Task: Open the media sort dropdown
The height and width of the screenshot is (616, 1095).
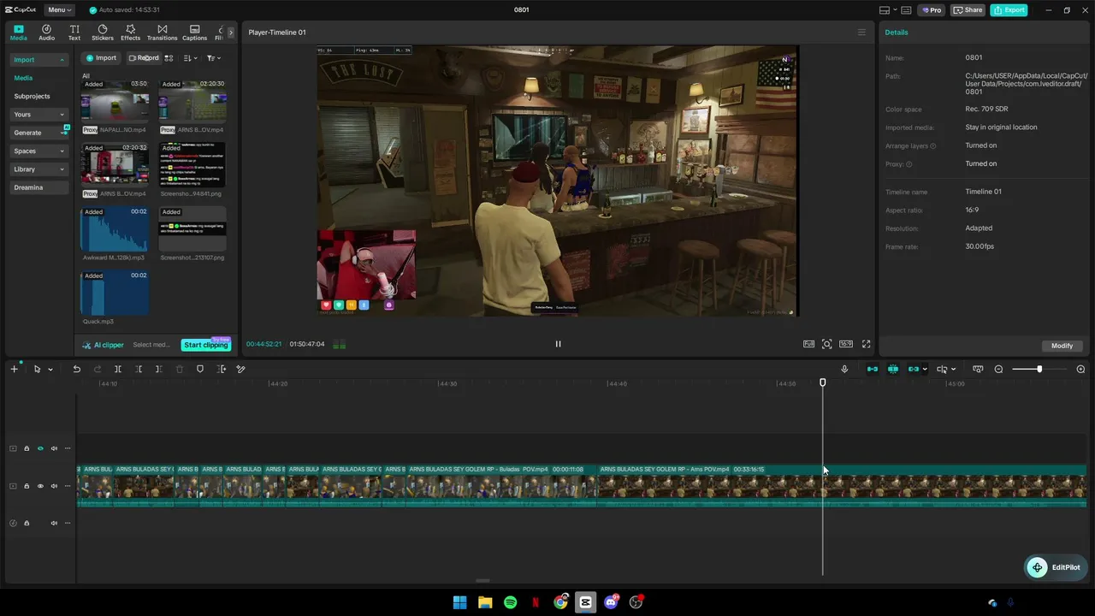Action: (190, 58)
